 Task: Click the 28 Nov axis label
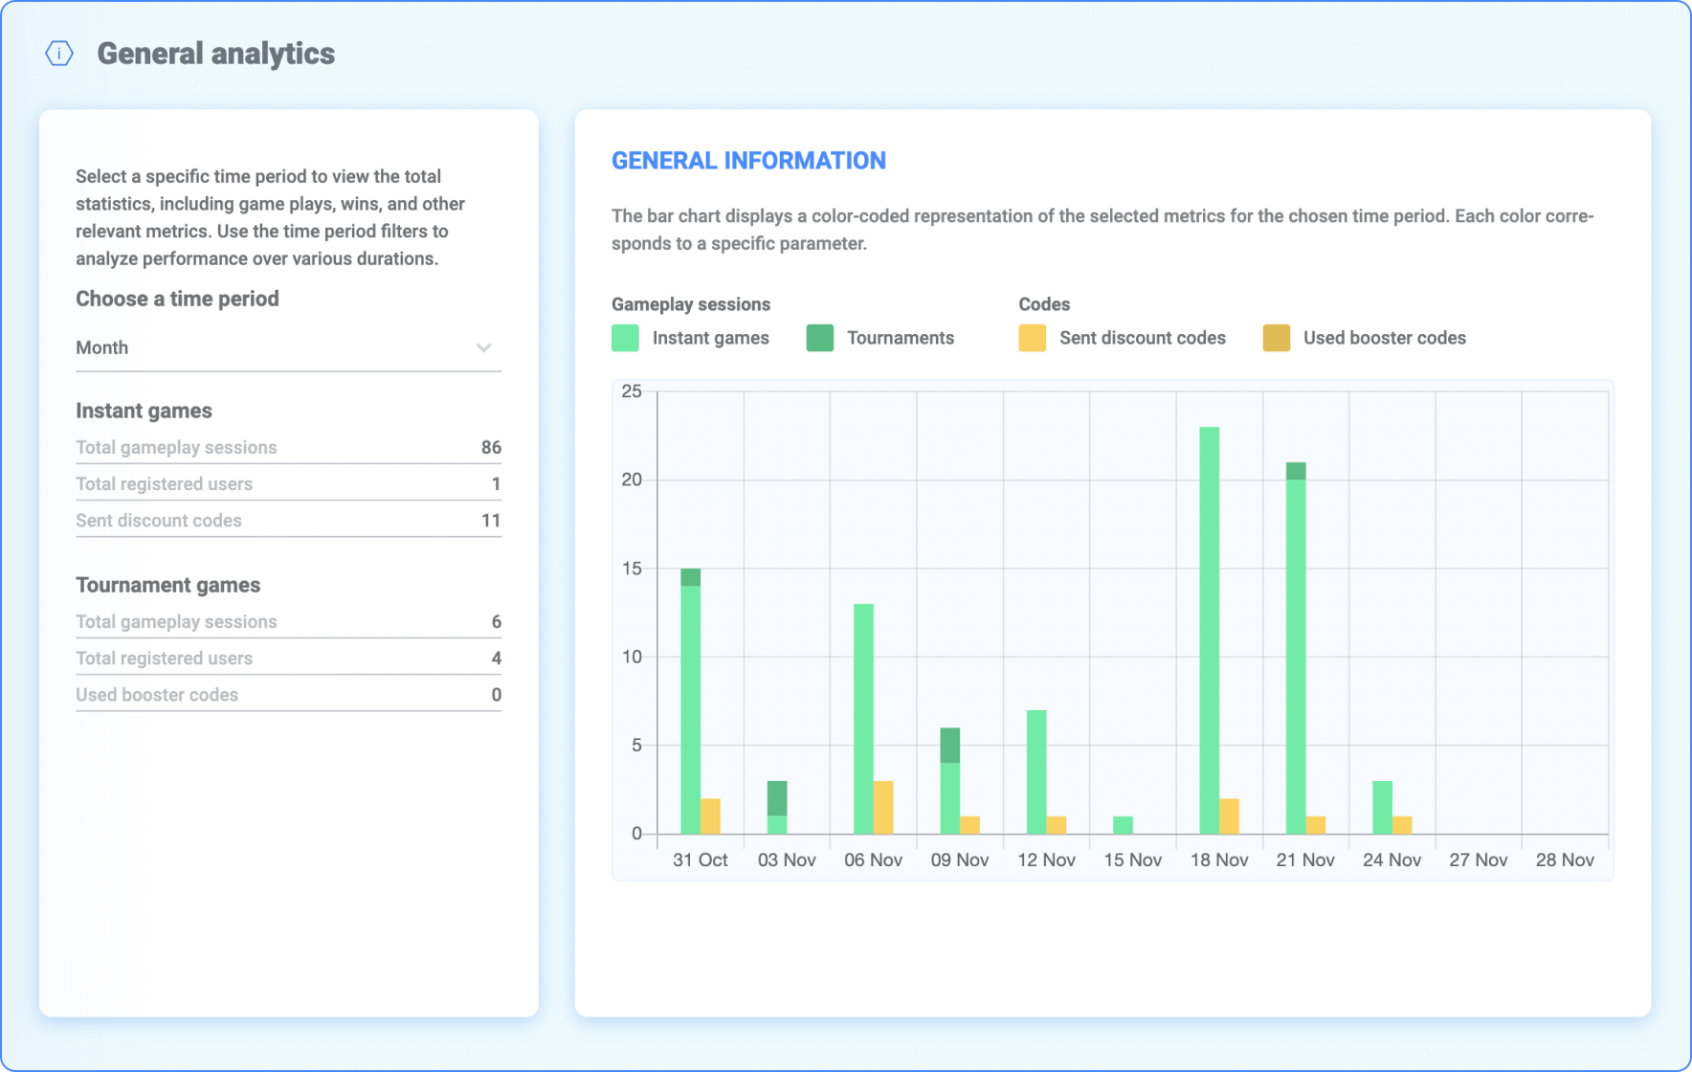point(1565,860)
